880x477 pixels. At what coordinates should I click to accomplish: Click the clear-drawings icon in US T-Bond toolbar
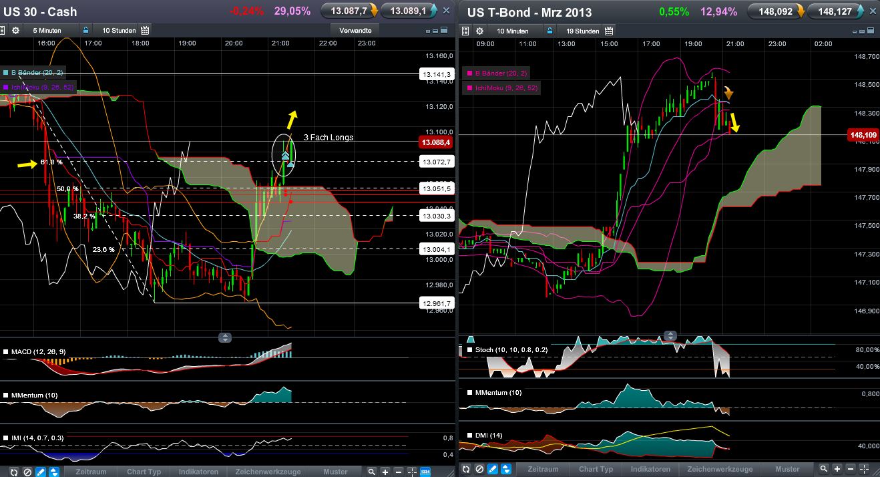[479, 469]
